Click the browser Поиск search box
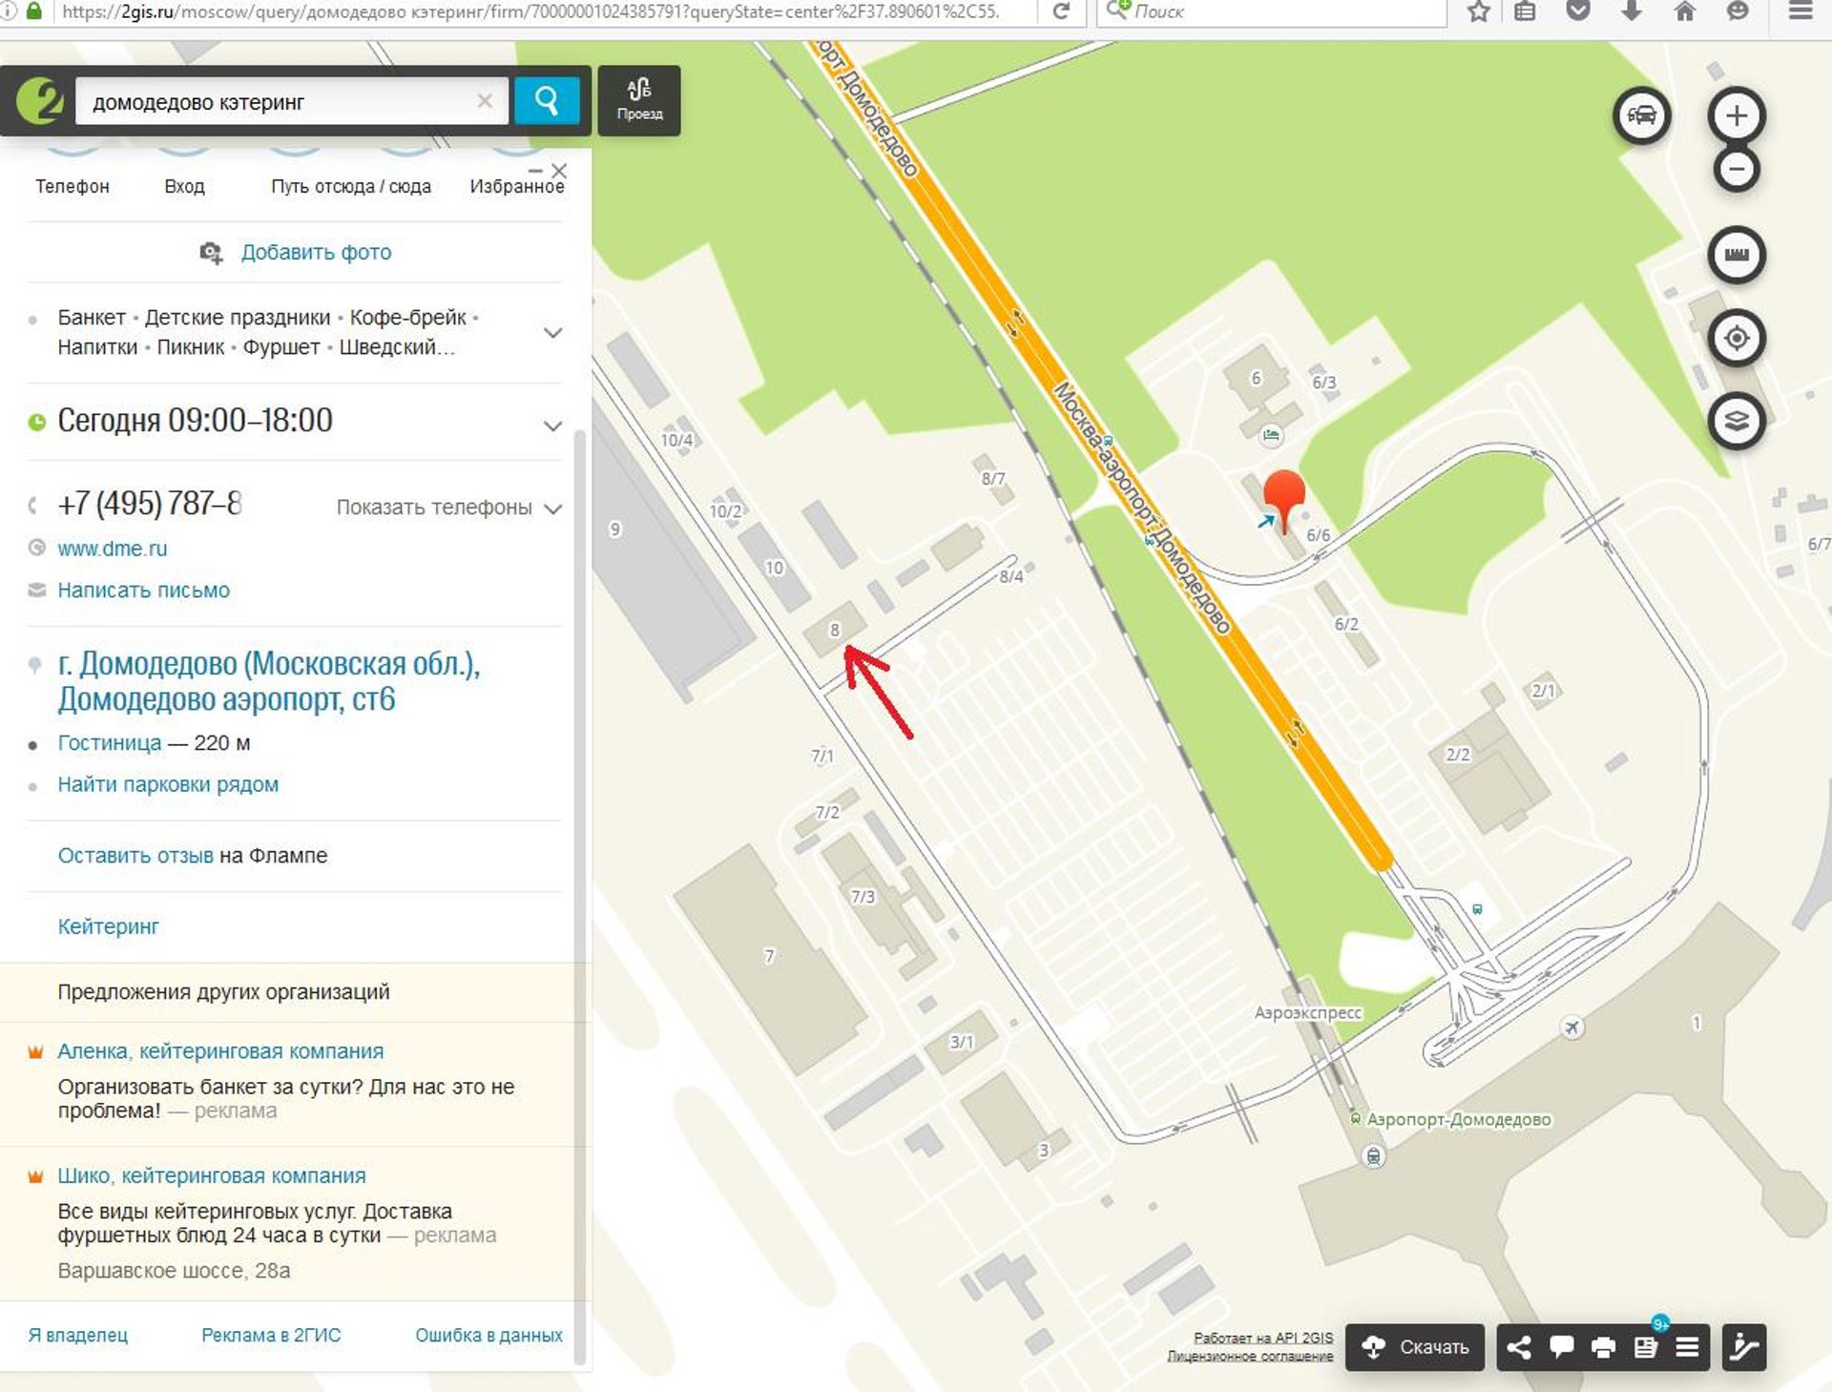1832x1392 pixels. [1272, 11]
